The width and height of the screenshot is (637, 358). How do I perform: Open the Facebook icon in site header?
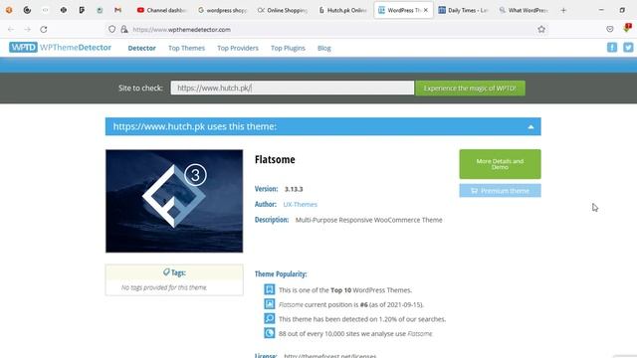tap(612, 48)
